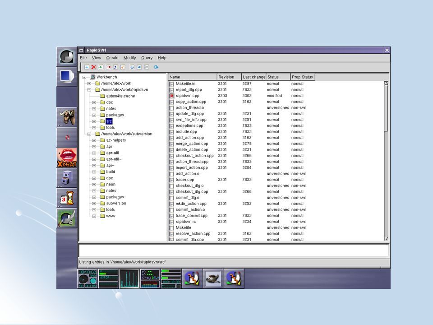The height and width of the screenshot is (325, 433).
Task: Click the colorful app icon left of GIMP
Action: (x=192, y=279)
